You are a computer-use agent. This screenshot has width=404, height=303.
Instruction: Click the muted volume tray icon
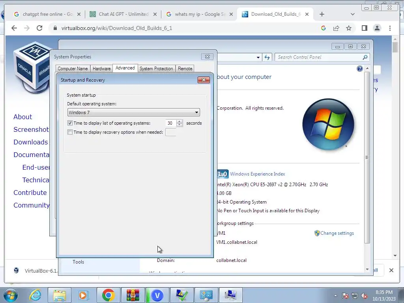(x=364, y=296)
